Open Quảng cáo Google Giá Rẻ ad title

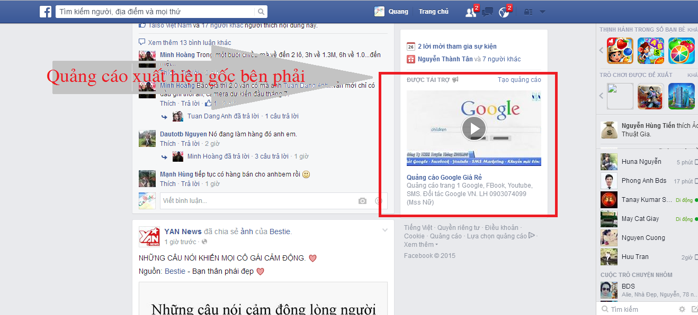444,178
